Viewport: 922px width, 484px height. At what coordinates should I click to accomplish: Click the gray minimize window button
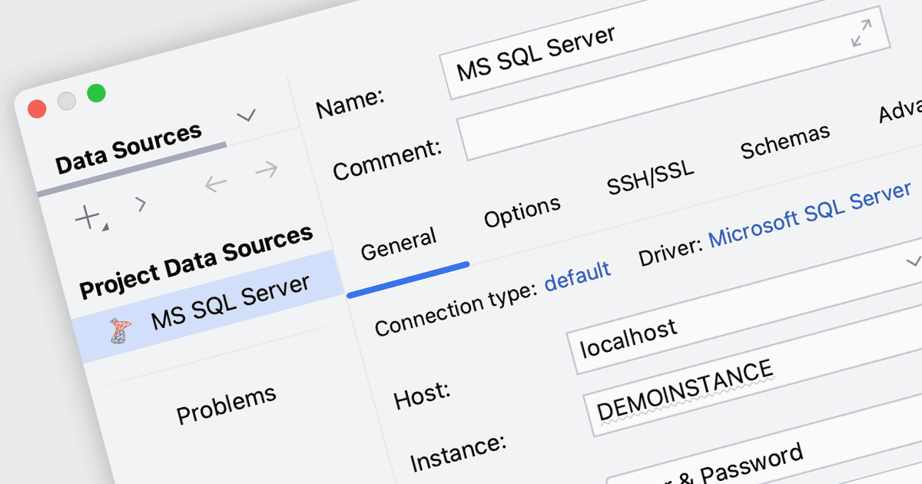coord(67,101)
